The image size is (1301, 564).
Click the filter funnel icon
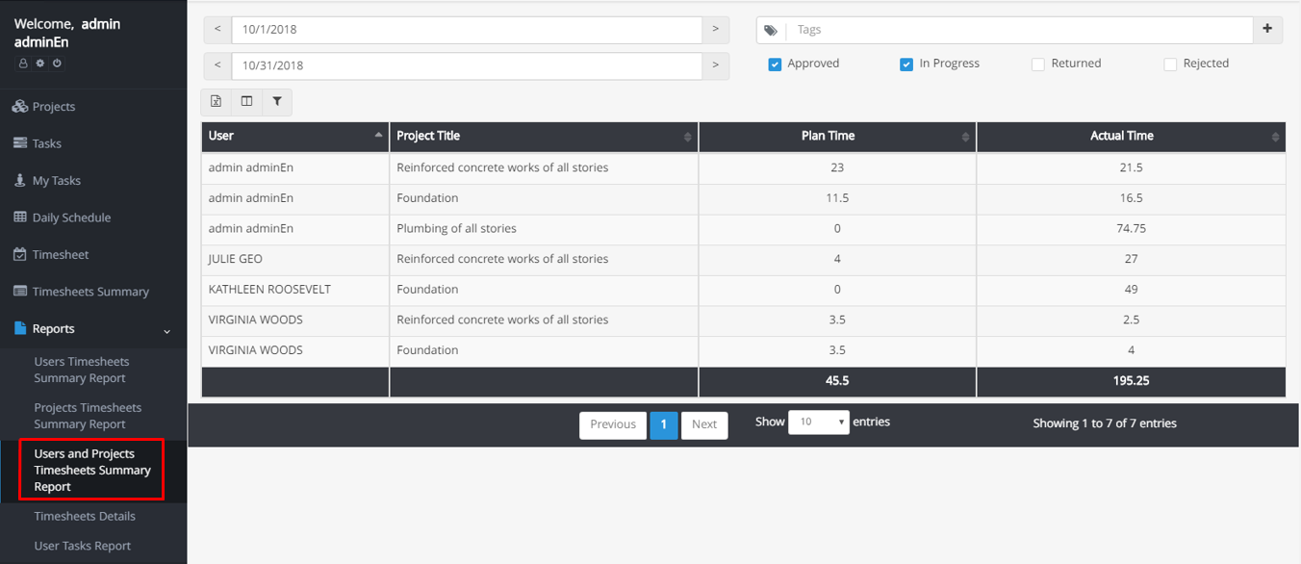(x=277, y=102)
